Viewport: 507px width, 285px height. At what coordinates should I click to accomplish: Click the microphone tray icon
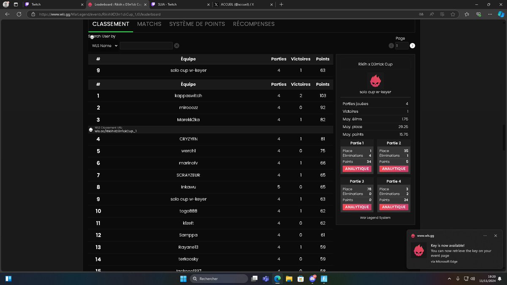coord(458,279)
